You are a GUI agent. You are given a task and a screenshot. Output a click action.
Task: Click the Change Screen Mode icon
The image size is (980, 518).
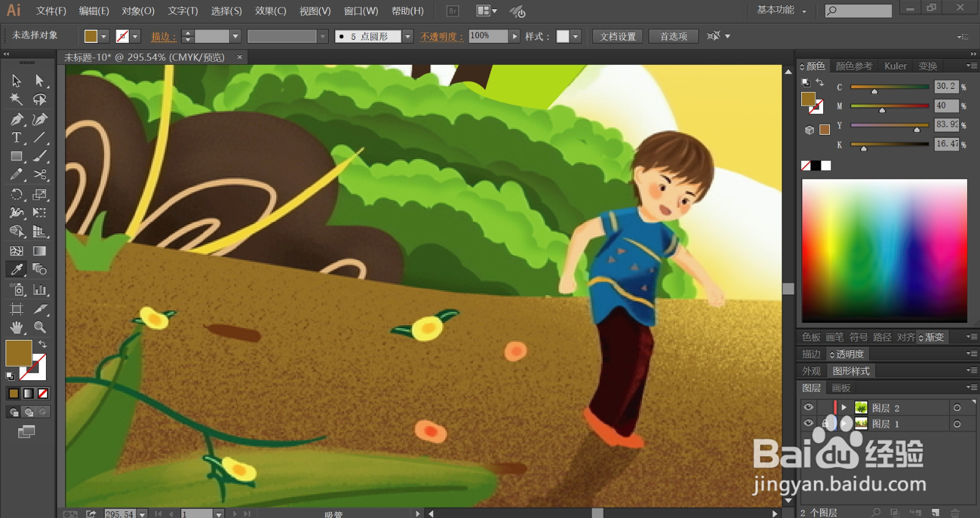26,432
